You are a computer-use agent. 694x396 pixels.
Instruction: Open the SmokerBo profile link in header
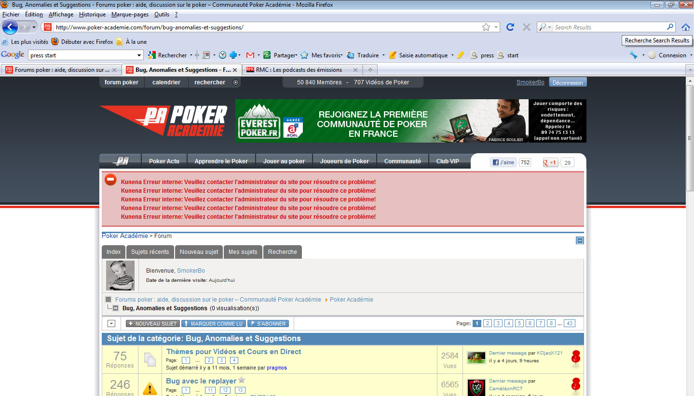point(531,82)
